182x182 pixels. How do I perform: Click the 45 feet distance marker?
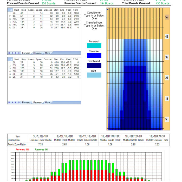[x=167, y=37]
